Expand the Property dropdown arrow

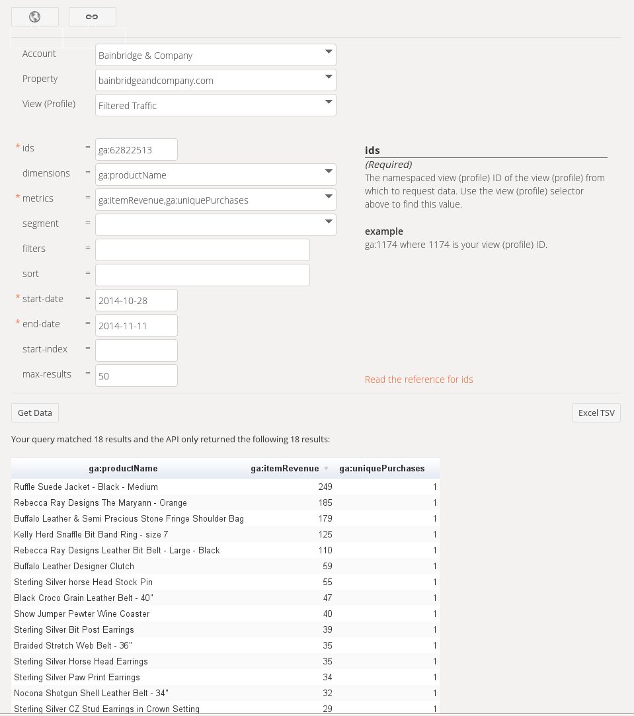coord(329,77)
